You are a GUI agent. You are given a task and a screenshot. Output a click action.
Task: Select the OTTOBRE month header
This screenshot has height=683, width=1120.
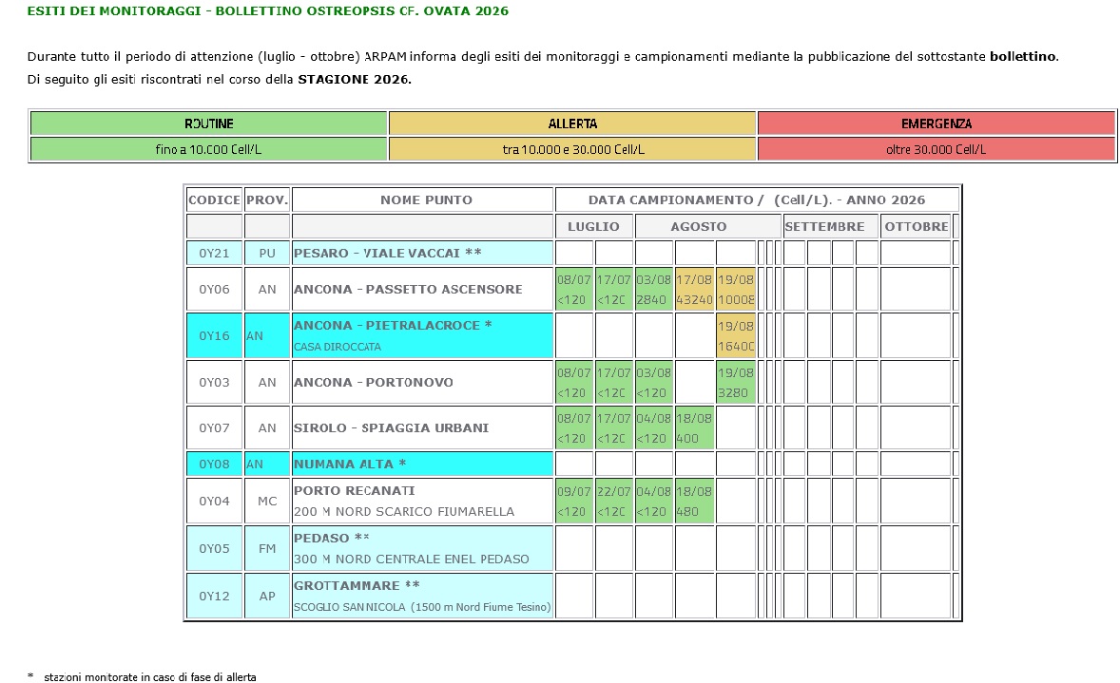pyautogui.click(x=916, y=226)
